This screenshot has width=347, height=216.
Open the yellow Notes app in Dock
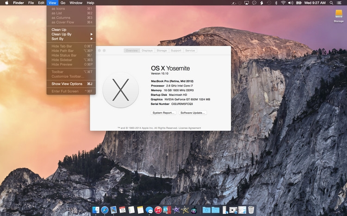[x=140, y=210]
